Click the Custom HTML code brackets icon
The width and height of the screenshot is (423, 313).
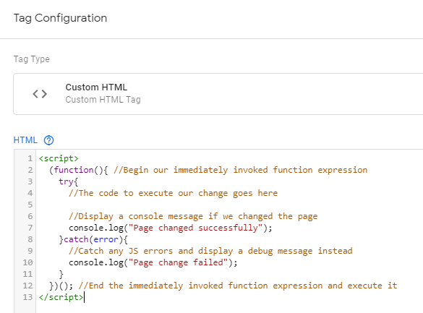tap(40, 94)
